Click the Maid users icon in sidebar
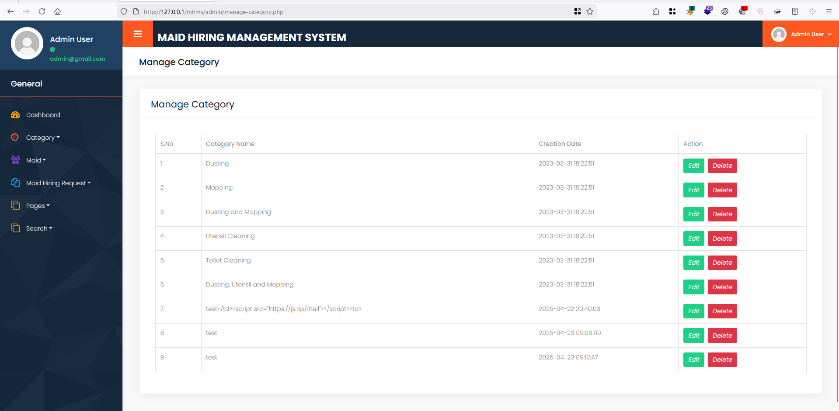The image size is (839, 411). tap(15, 160)
